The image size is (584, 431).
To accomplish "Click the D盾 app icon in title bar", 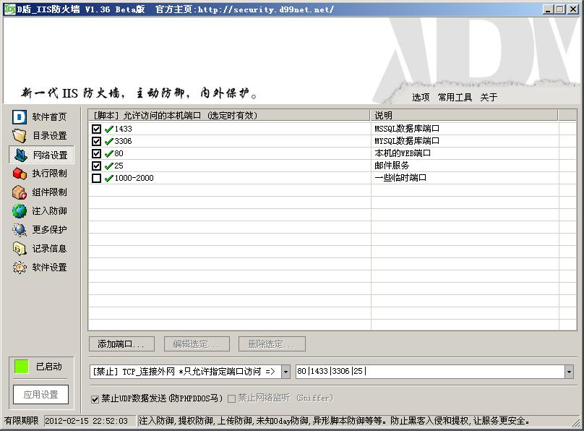I will coord(9,9).
